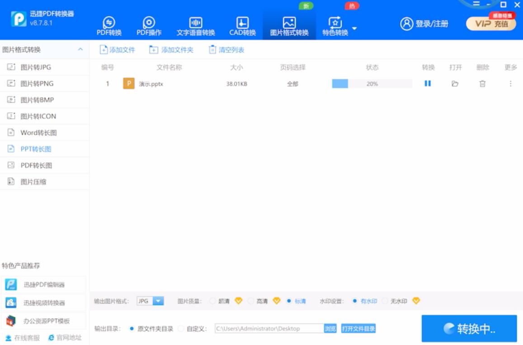Select 图片转ICON in sidebar
This screenshot has width=523, height=345.
coord(45,116)
